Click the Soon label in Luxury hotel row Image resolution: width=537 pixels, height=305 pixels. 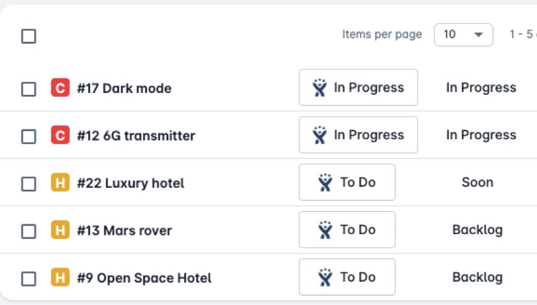pos(477,182)
